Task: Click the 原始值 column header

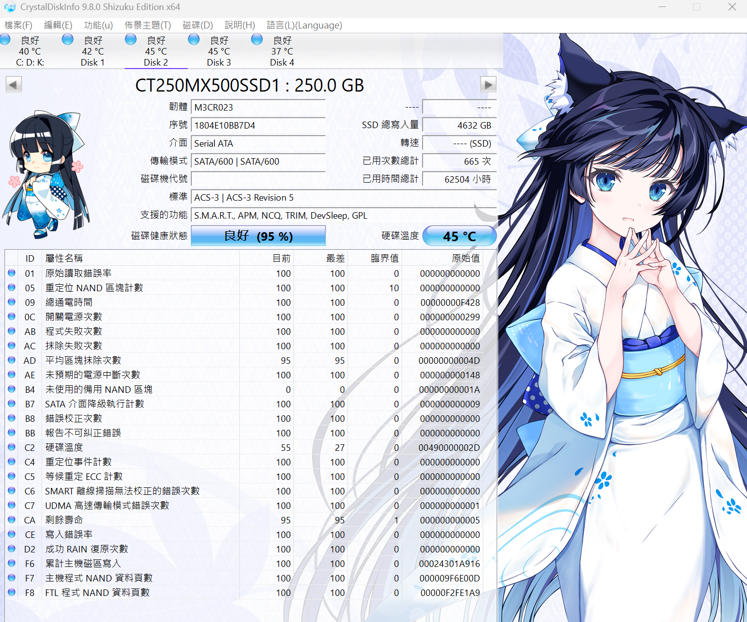Action: click(465, 258)
